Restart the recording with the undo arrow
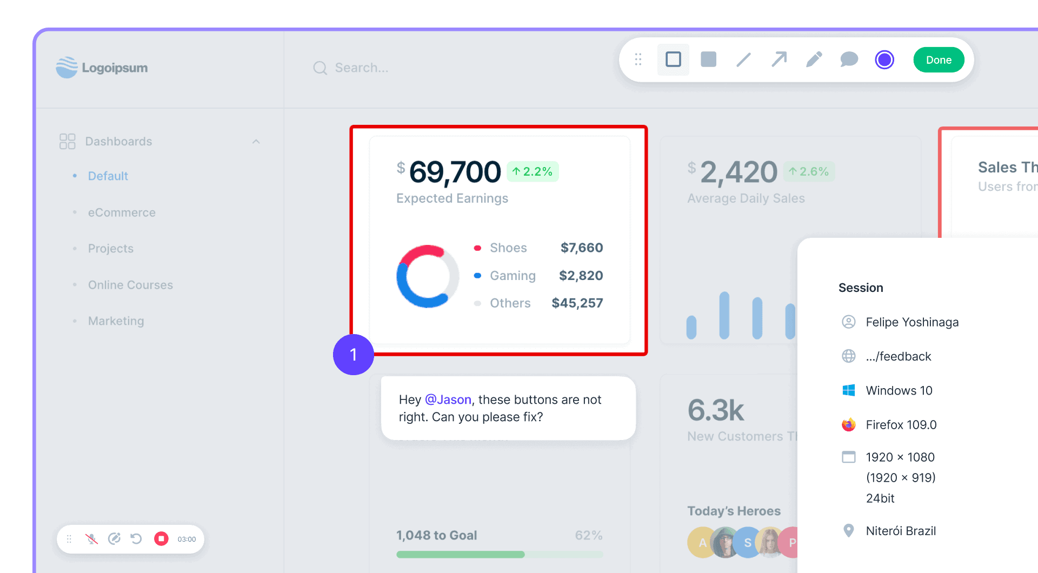1038x573 pixels. (x=136, y=539)
